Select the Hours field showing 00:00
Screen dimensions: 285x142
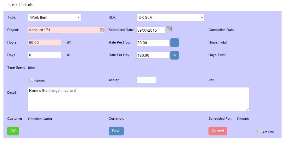(44, 43)
